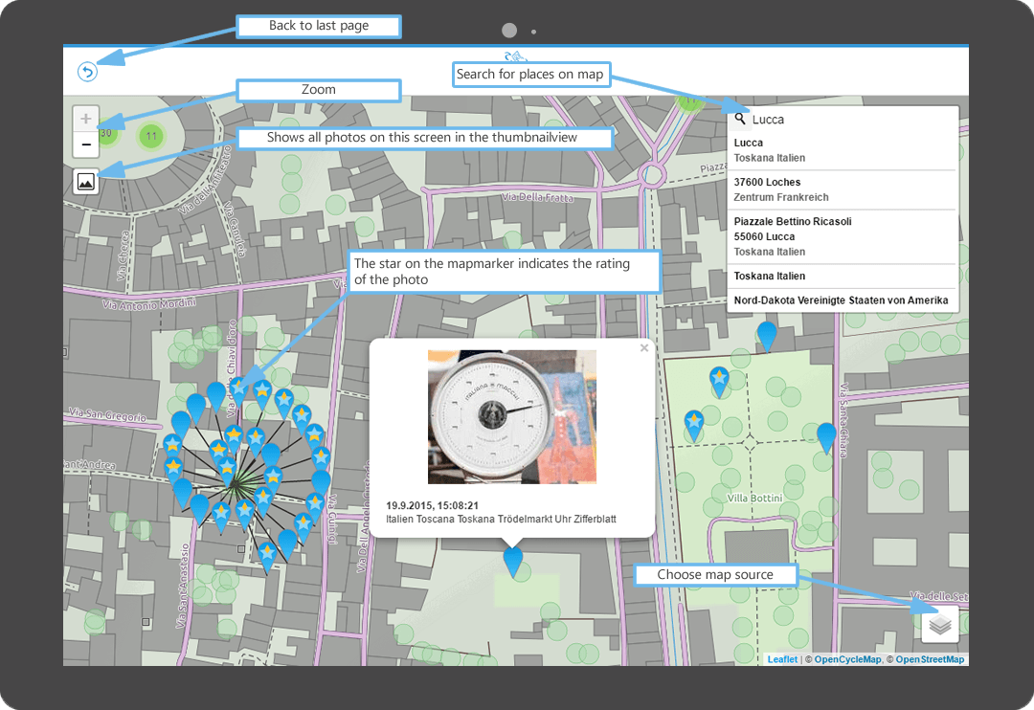
Task: Click the back to last page arrow icon
Action: tap(87, 72)
